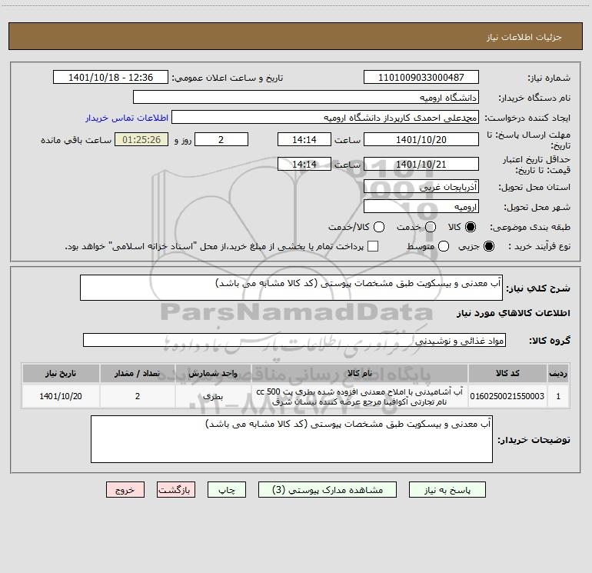Viewport: 592px width, 573px height.
Task: Open مشاهده مدارک پیوستی (3) button
Action: pos(328,490)
